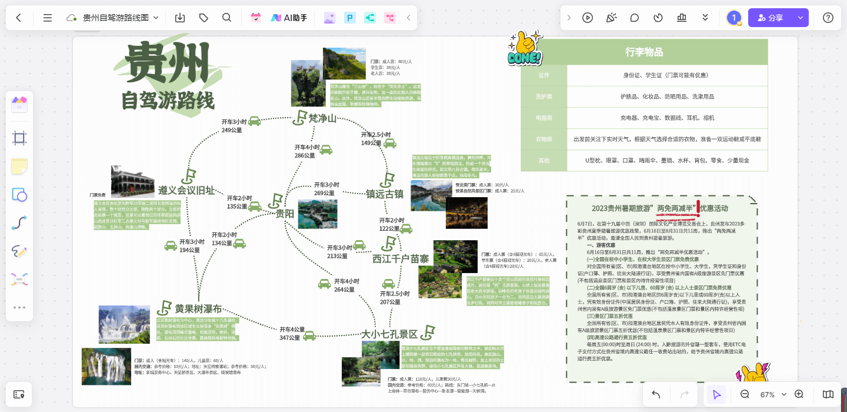Image resolution: width=847 pixels, height=412 pixels.
Task: Select the 梵净山 destination label
Action: [322, 119]
